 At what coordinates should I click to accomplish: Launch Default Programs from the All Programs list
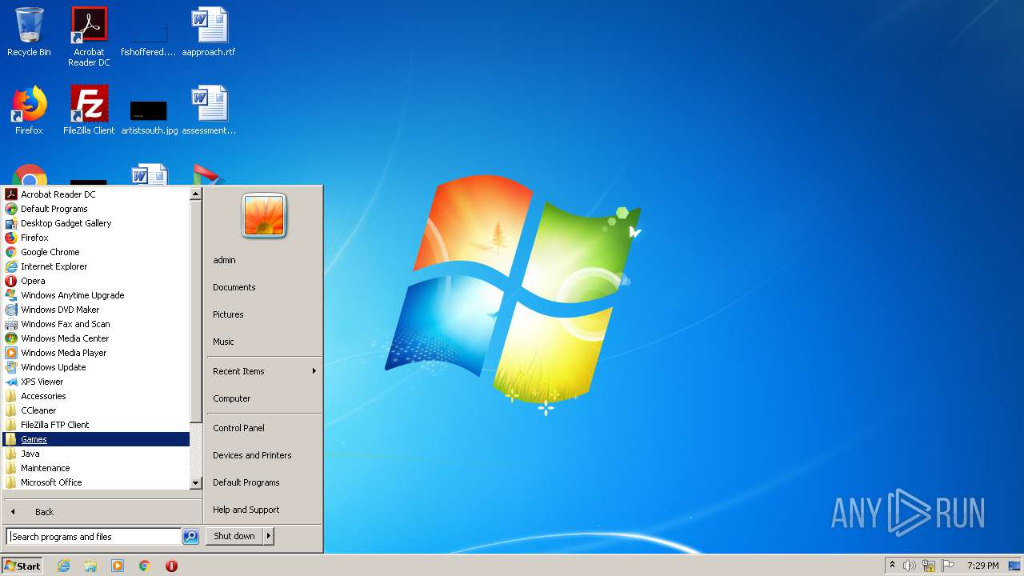pos(96,209)
